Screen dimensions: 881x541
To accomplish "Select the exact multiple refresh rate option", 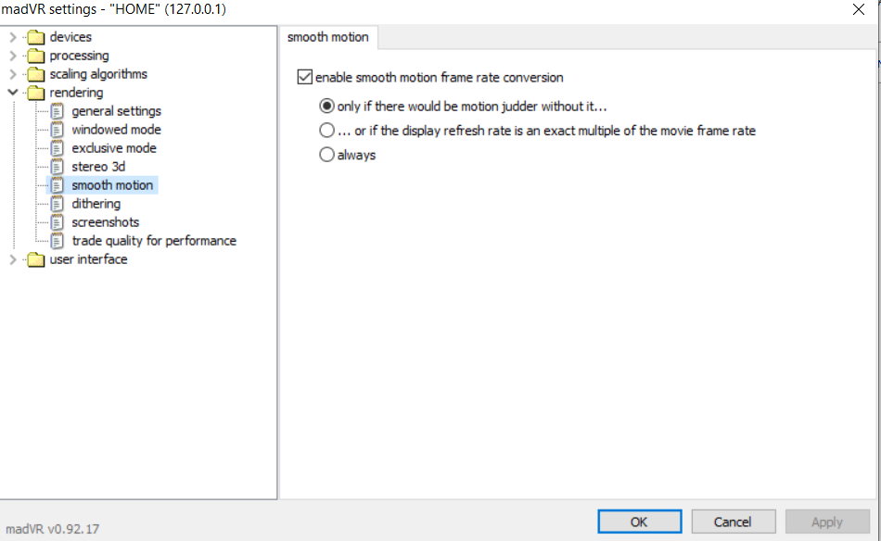I will 326,131.
